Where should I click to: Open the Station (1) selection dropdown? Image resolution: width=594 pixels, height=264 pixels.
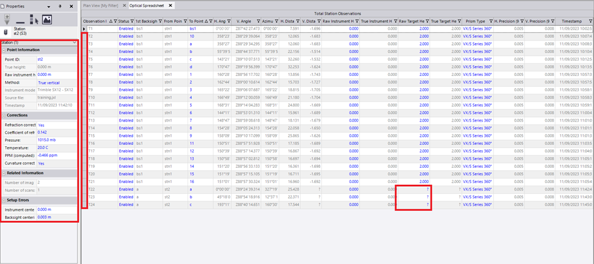click(x=75, y=42)
